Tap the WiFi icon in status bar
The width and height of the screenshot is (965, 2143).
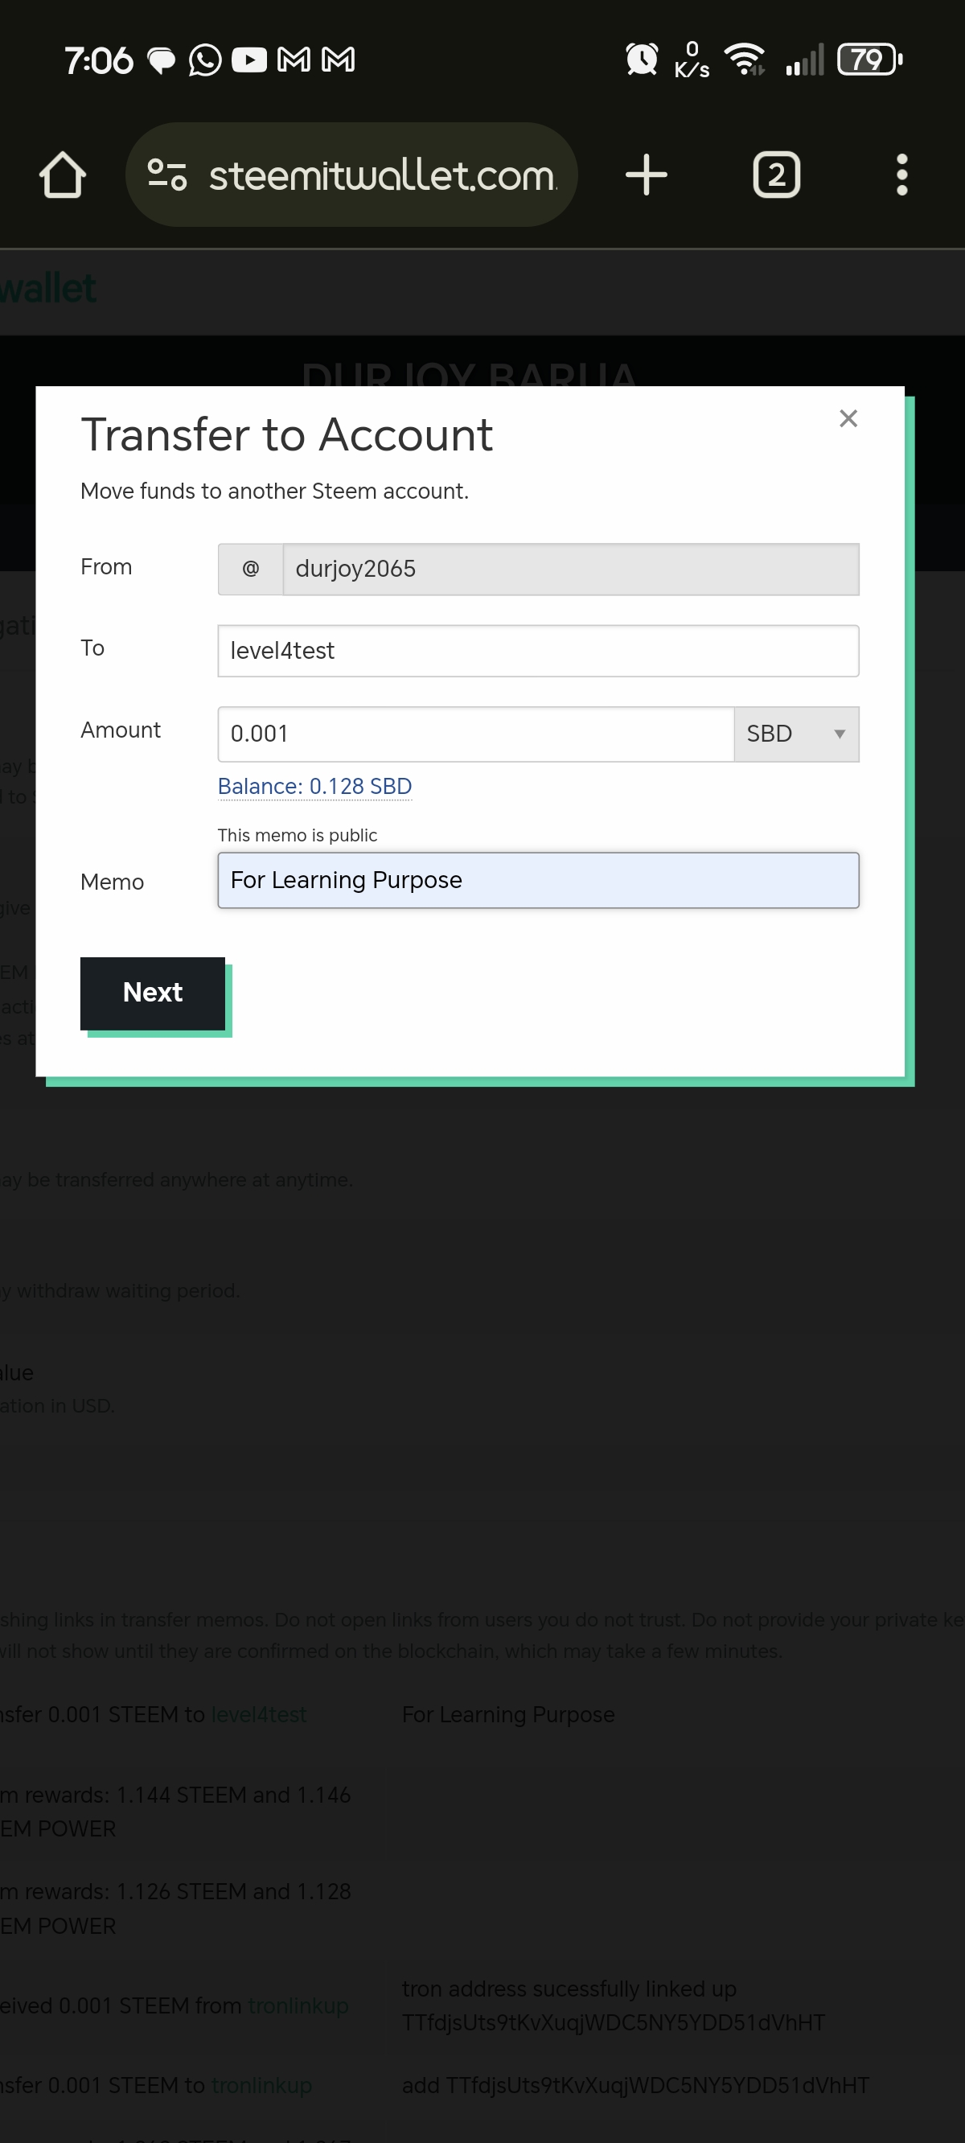click(x=745, y=59)
